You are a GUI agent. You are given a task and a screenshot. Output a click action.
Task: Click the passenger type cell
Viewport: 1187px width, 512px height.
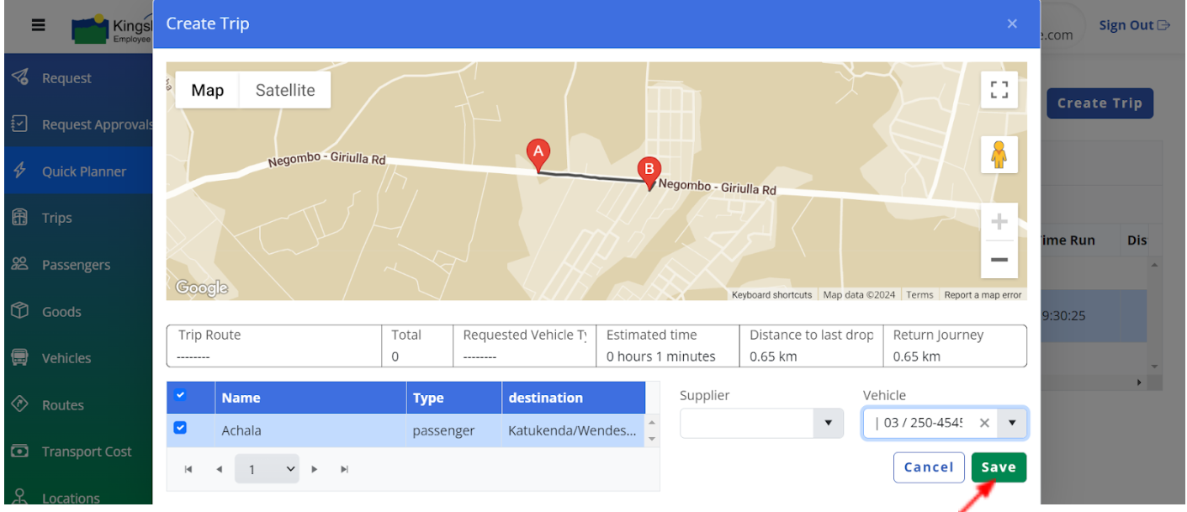[x=454, y=430]
